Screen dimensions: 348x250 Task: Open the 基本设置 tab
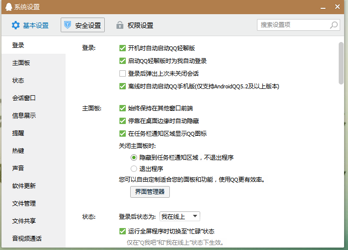pyautogui.click(x=30, y=25)
